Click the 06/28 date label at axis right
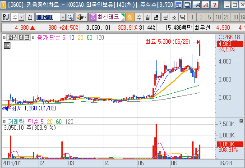The height and width of the screenshot is (168, 245). [225, 163]
